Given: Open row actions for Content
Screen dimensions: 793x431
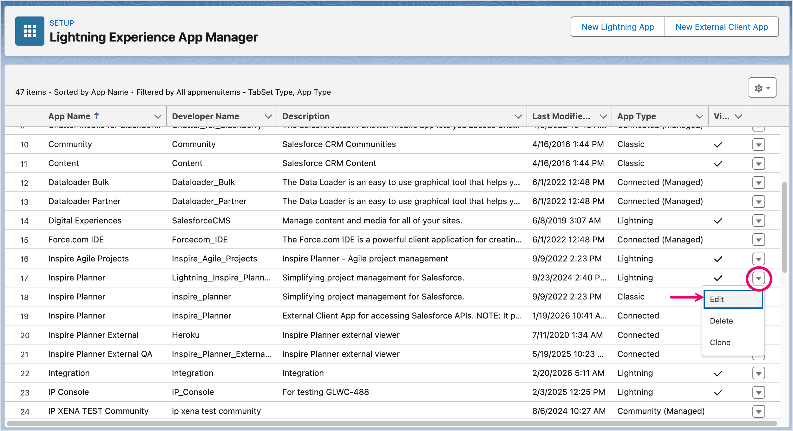Looking at the screenshot, I should point(758,164).
